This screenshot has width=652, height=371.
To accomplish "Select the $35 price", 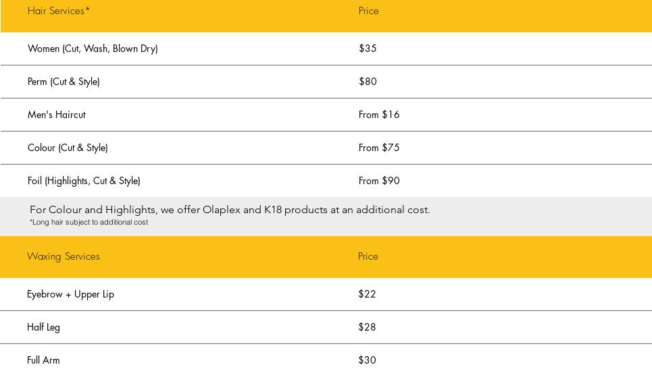I will pyautogui.click(x=368, y=49).
